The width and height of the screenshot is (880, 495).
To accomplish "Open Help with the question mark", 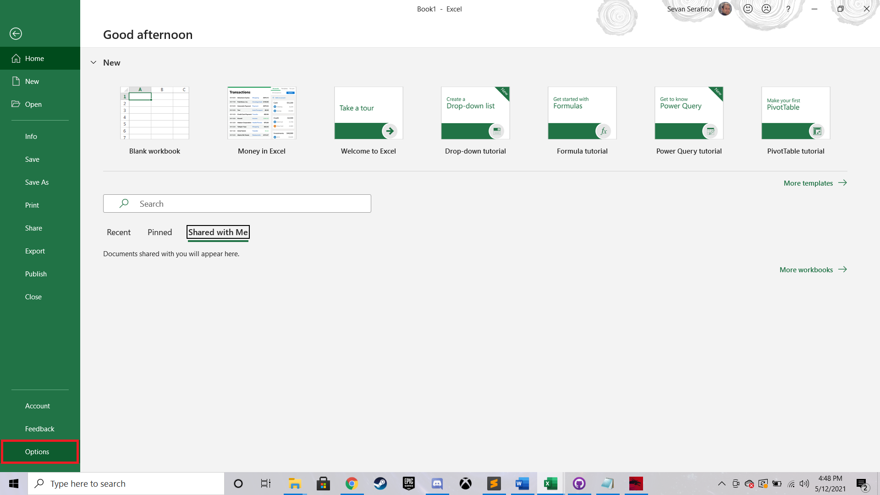I will [788, 9].
